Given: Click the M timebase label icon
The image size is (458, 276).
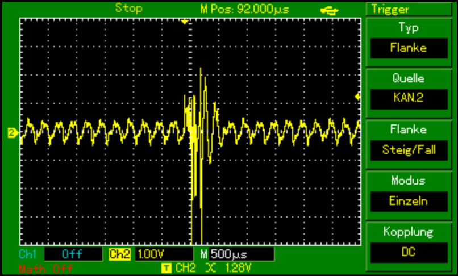Looking at the screenshot, I should pyautogui.click(x=204, y=254).
